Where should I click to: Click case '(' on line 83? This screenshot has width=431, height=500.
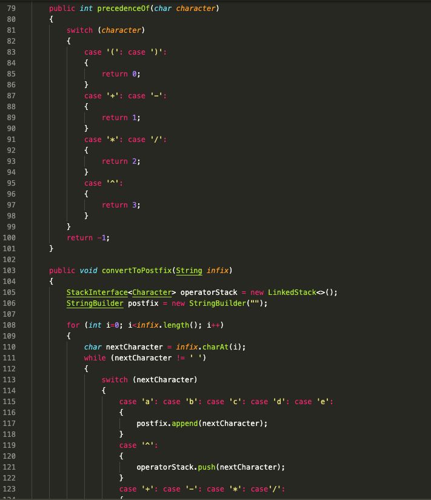click(104, 52)
